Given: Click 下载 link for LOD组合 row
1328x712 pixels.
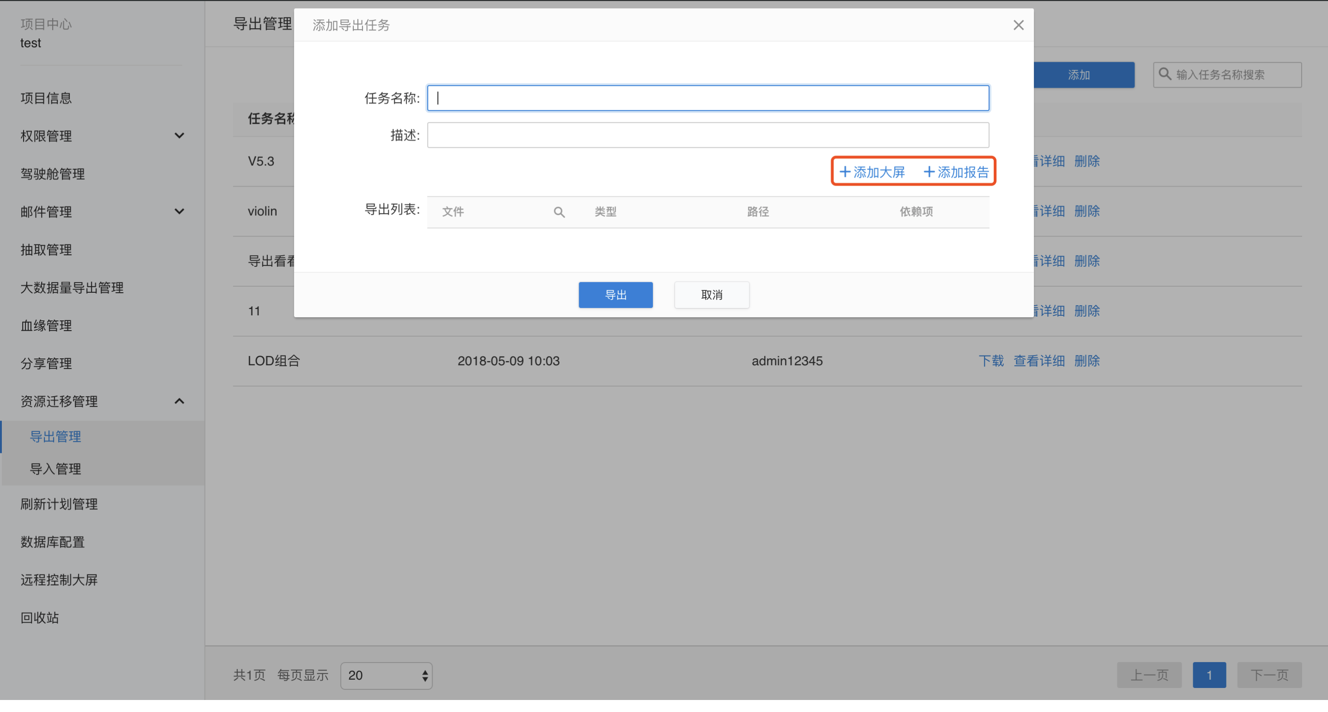Looking at the screenshot, I should click(x=991, y=361).
